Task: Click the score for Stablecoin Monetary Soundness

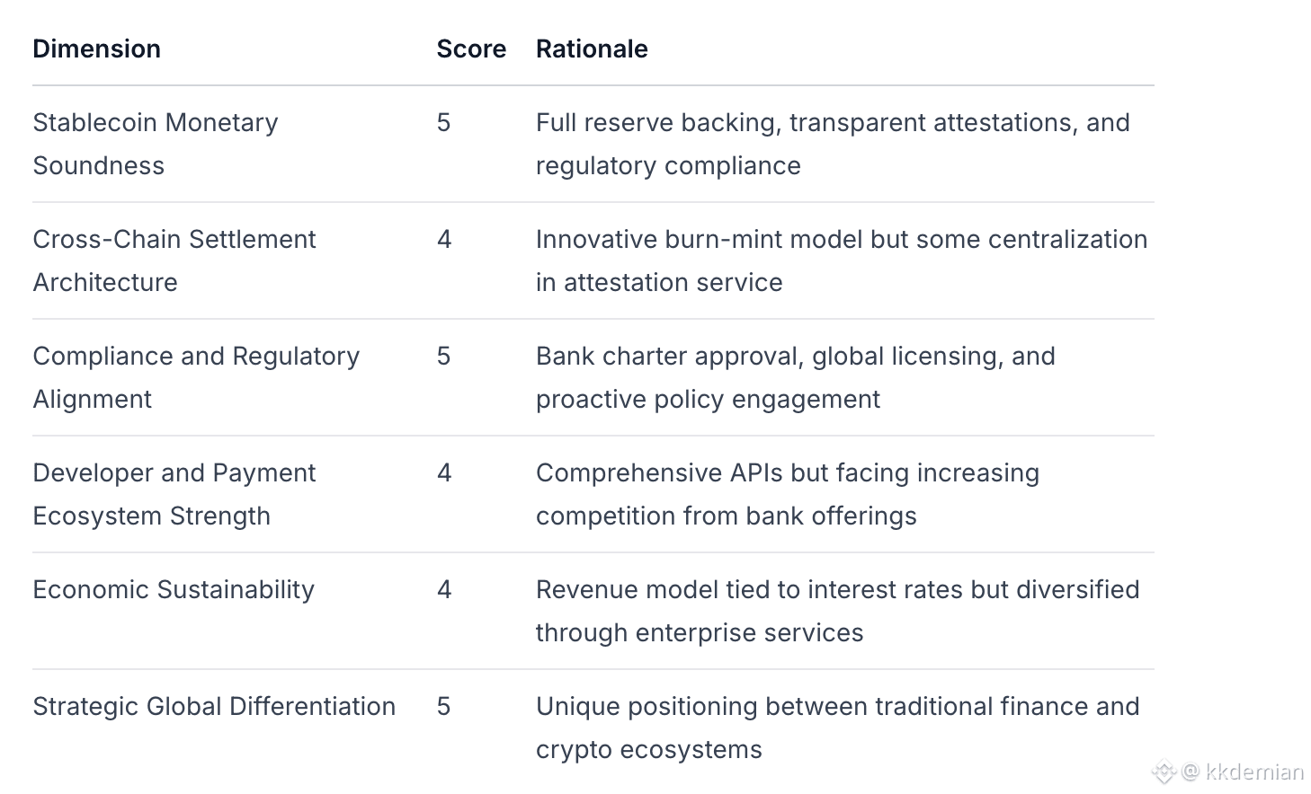Action: (444, 122)
